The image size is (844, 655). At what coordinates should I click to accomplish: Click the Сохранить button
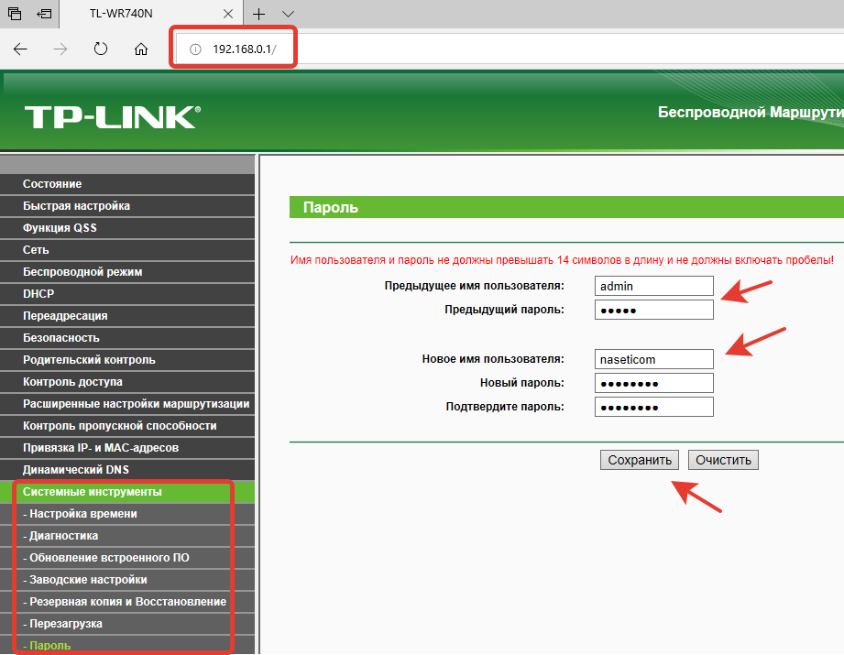(640, 460)
